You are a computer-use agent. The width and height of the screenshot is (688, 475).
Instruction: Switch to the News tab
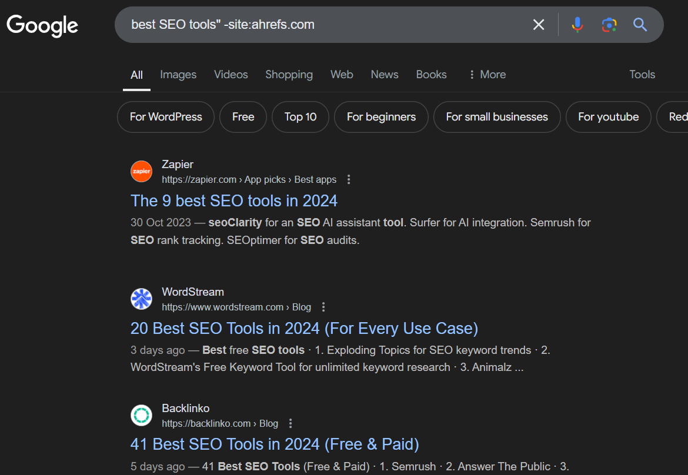(385, 75)
